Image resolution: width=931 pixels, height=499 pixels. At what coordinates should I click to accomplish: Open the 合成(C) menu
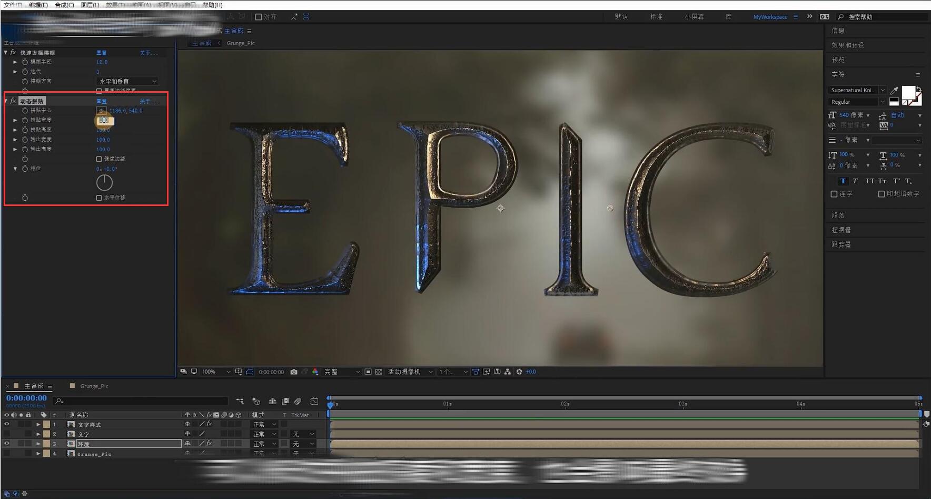click(64, 5)
